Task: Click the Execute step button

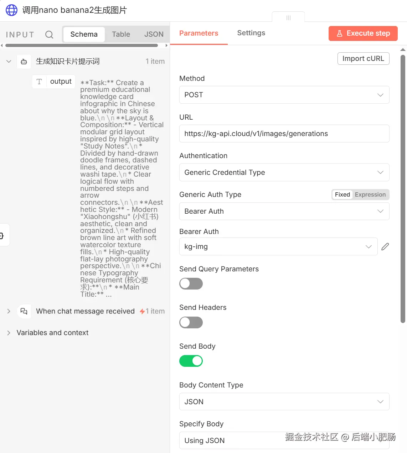Action: coord(363,33)
